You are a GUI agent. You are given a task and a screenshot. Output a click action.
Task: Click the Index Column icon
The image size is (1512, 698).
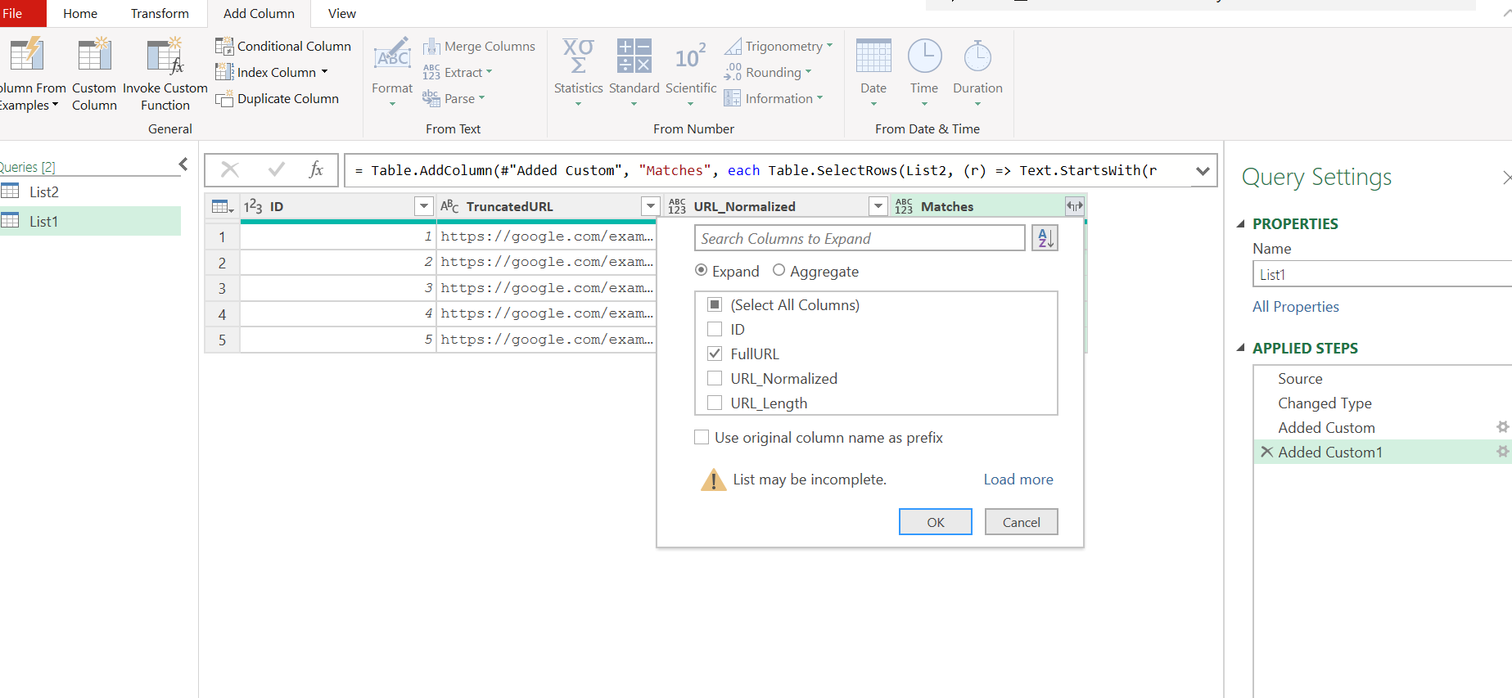[x=224, y=72]
